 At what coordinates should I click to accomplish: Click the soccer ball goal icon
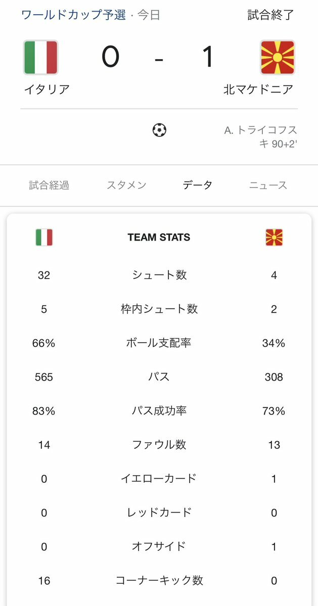coord(159,130)
